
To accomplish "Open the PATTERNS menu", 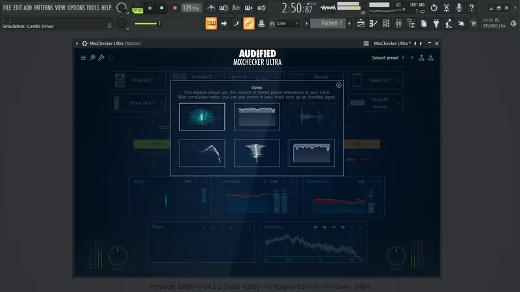I will click(44, 8).
